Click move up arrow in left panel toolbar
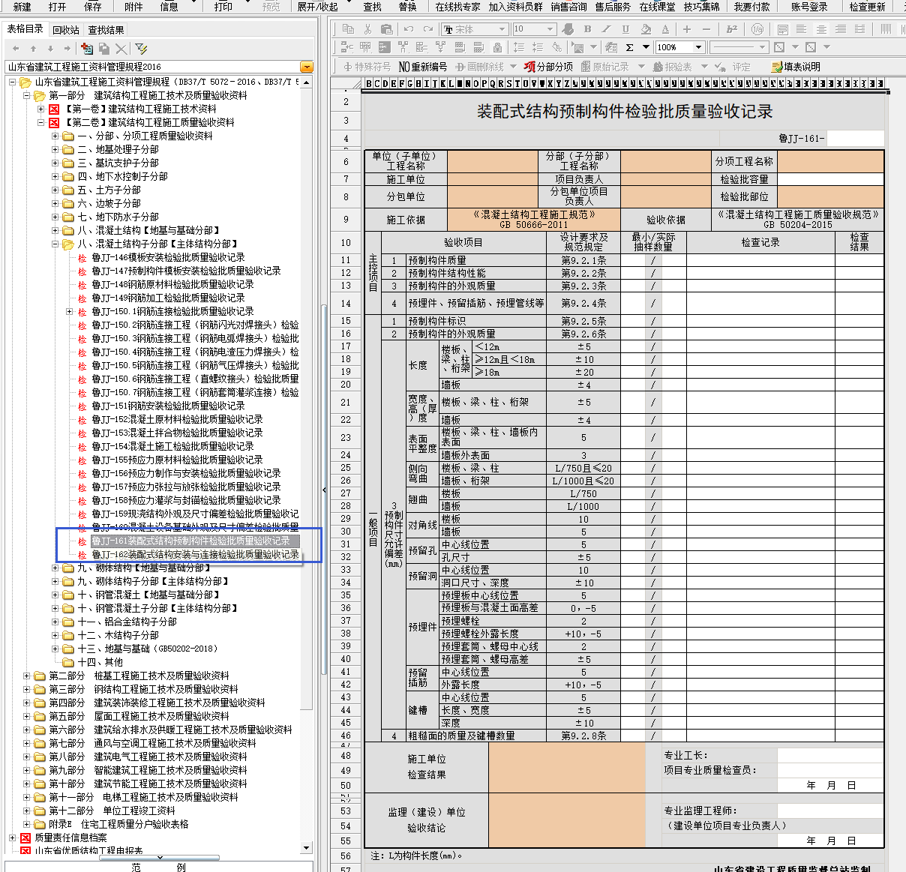906x872 pixels. click(33, 48)
